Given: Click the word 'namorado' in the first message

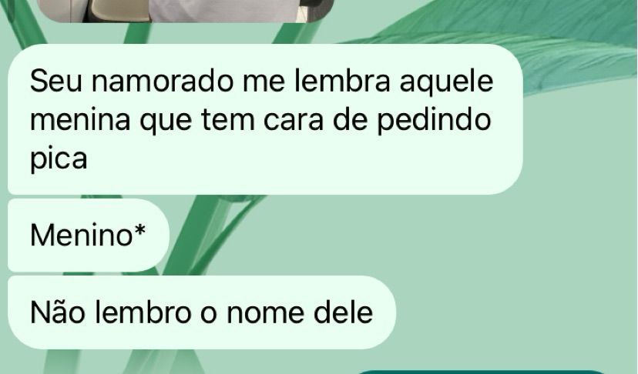Looking at the screenshot, I should coord(162,81).
